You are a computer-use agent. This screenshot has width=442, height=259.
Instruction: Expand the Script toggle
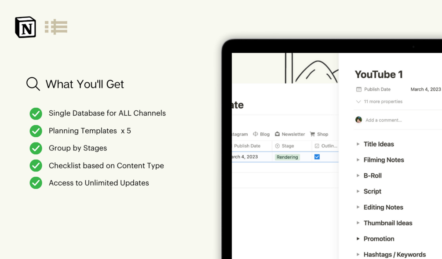(358, 191)
